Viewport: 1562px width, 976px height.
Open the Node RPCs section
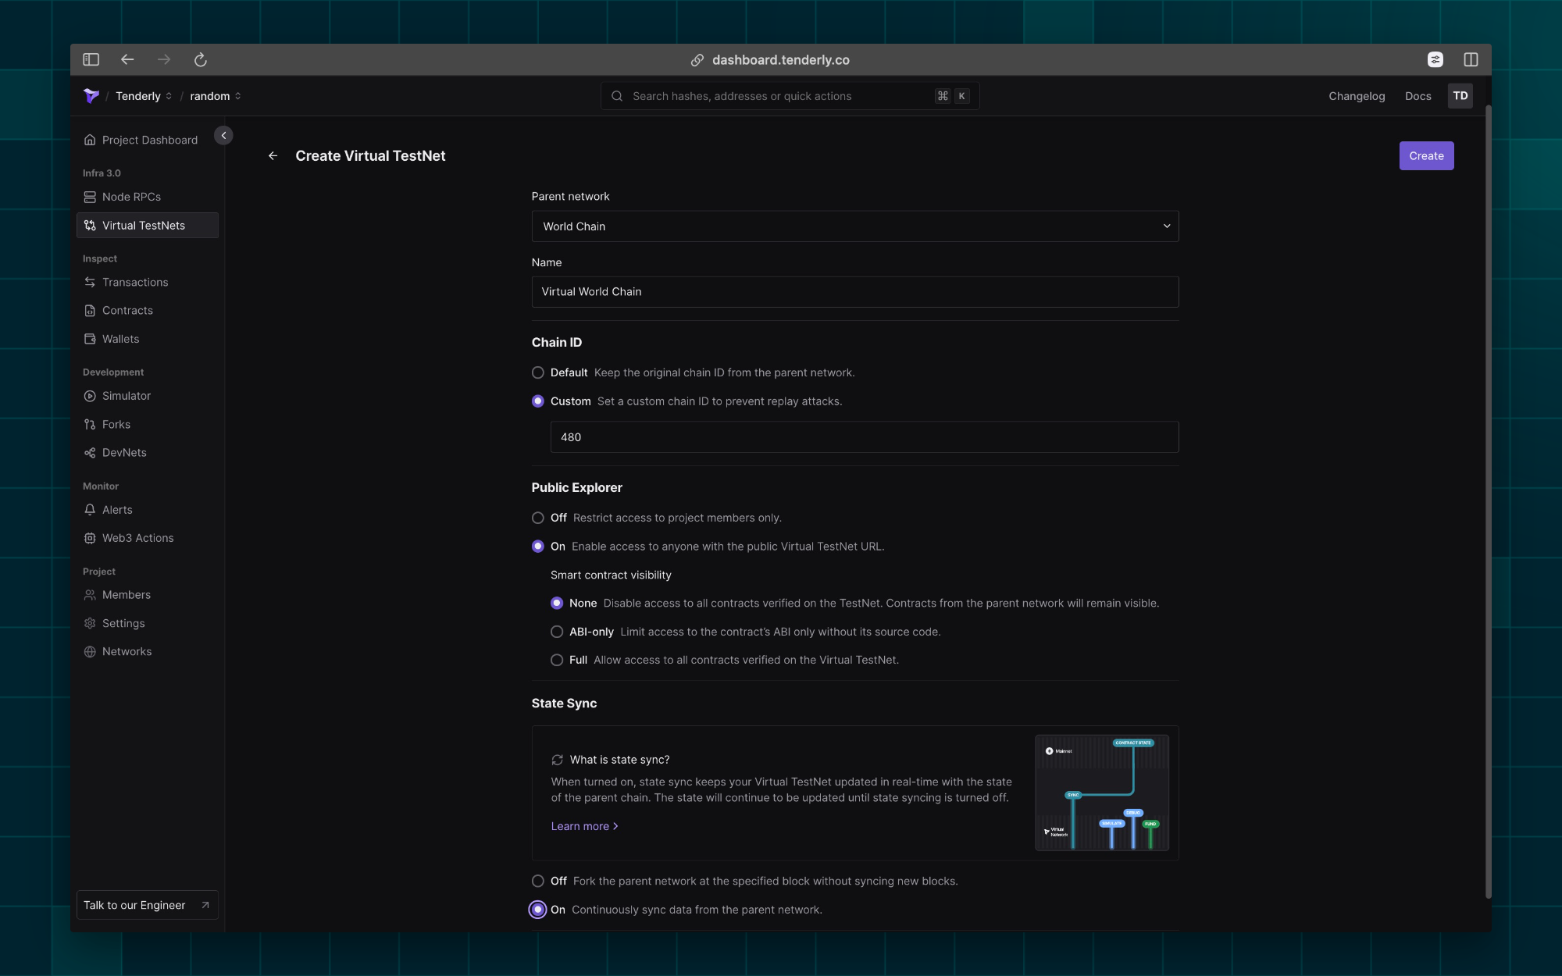[x=131, y=196]
